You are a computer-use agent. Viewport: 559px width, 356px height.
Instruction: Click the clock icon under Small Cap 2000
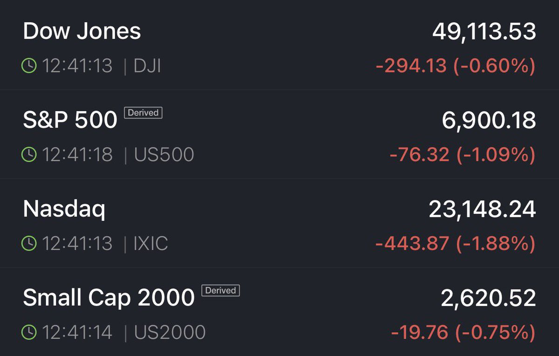click(x=29, y=332)
